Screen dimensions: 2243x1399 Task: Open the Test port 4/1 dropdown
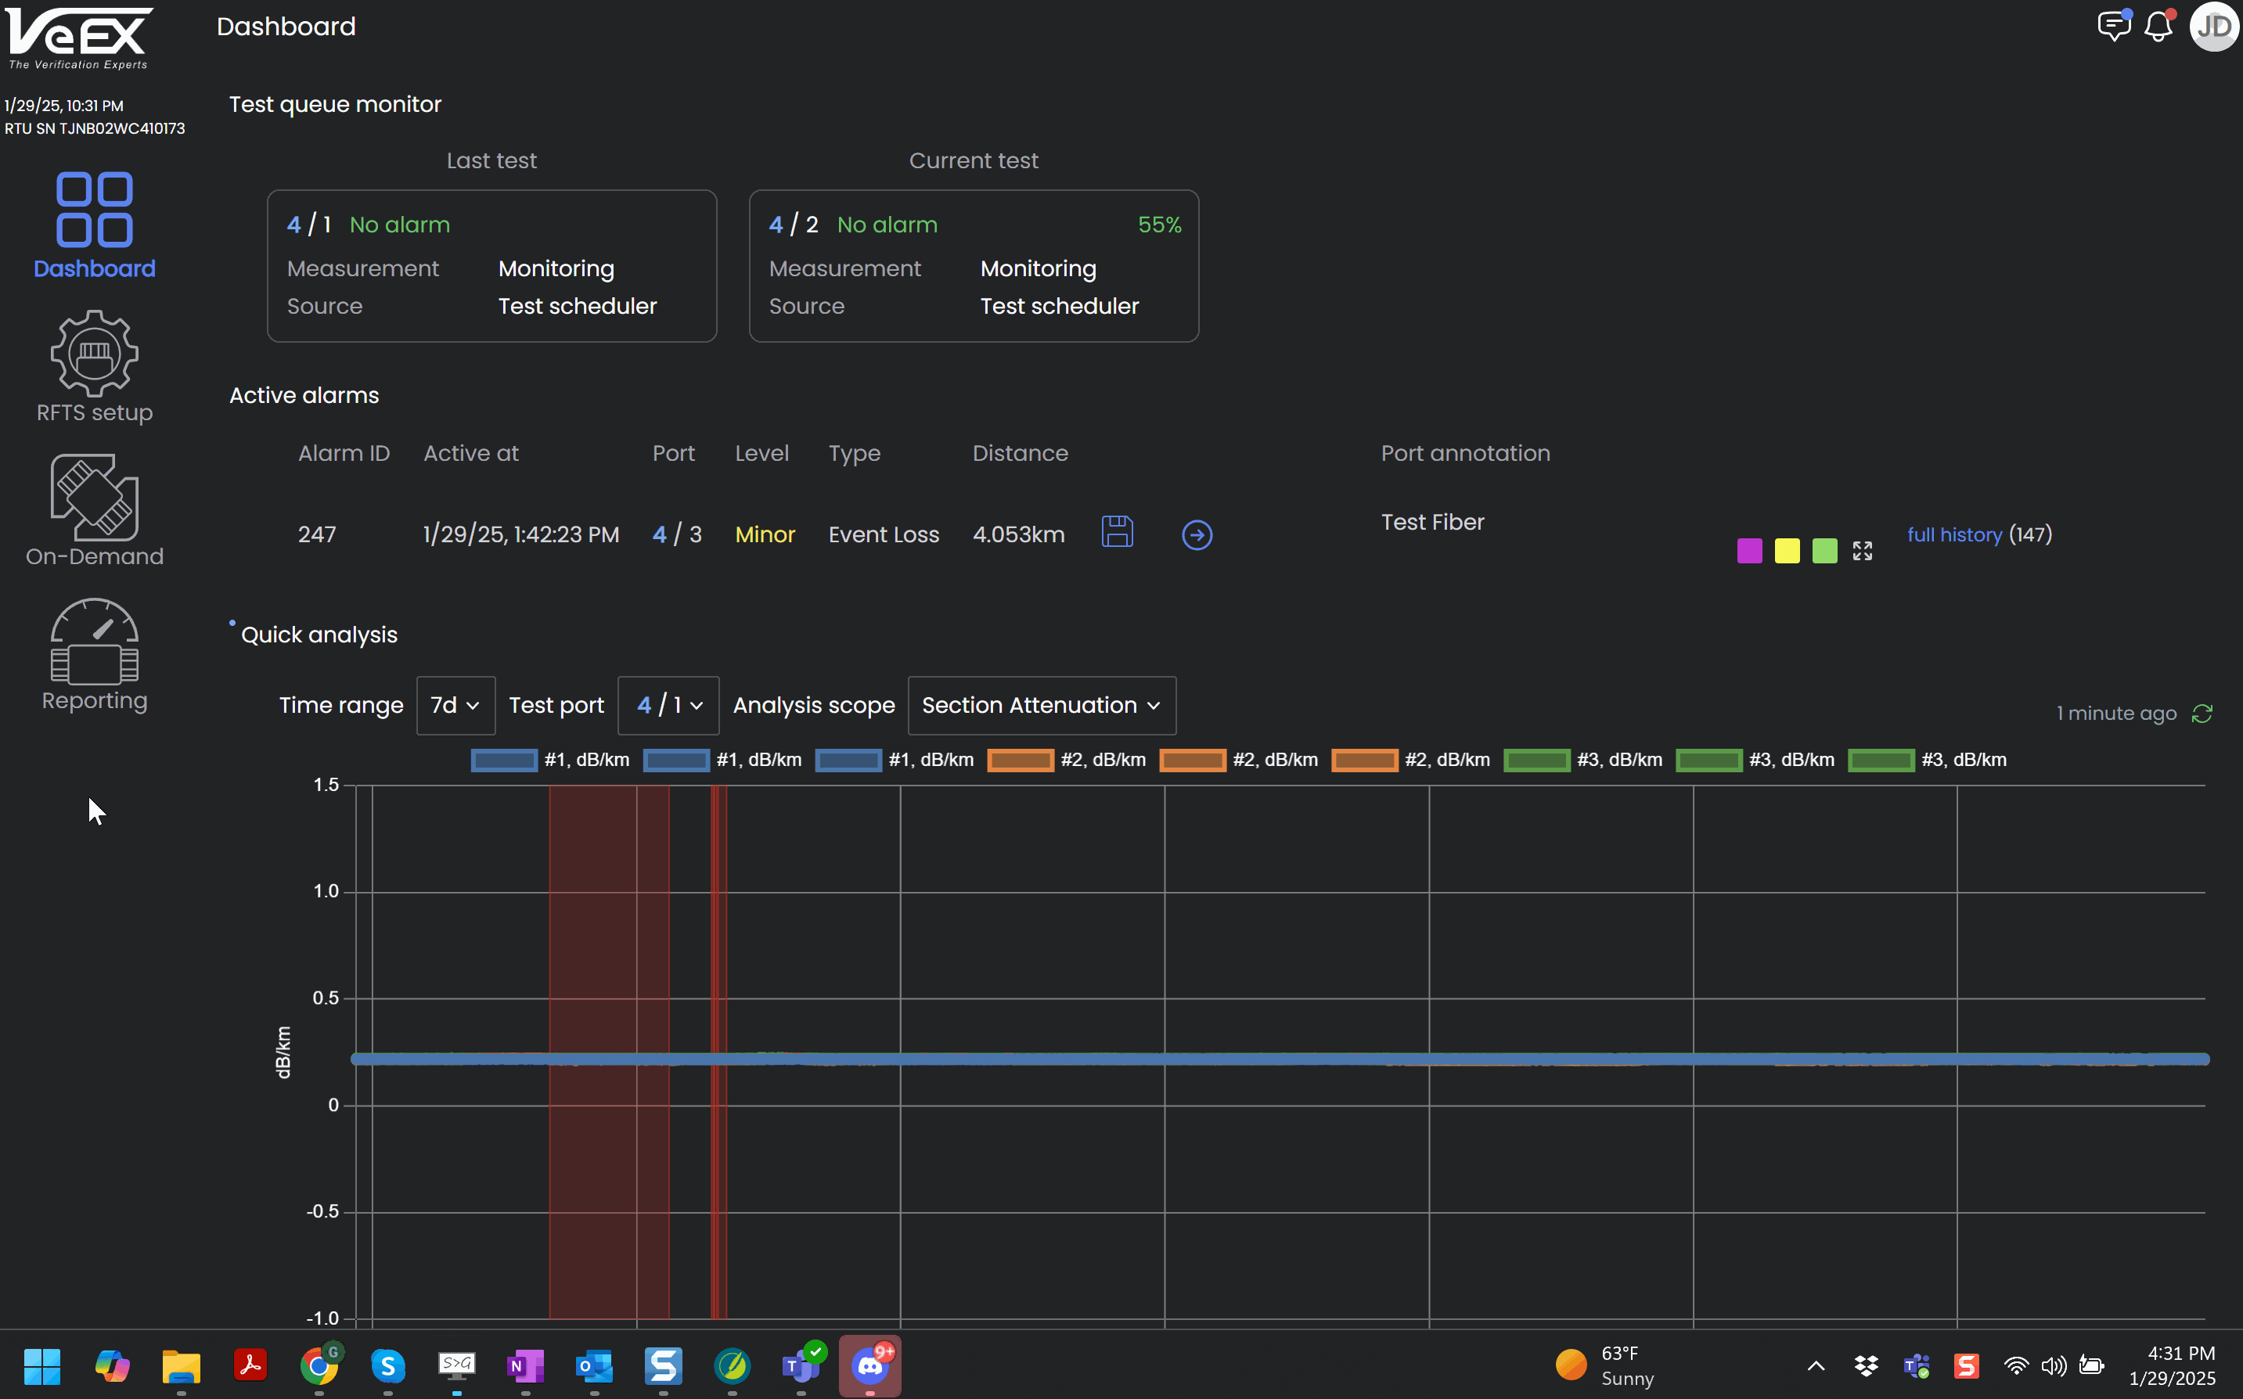point(668,706)
